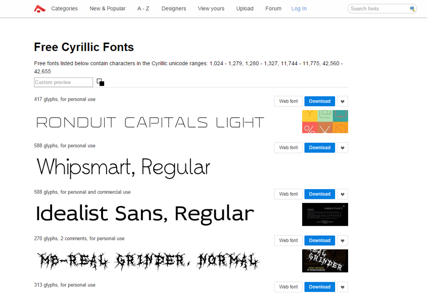Favorite MB-Real Grinder with heart icon
The height and width of the screenshot is (300, 427).
tap(342, 241)
